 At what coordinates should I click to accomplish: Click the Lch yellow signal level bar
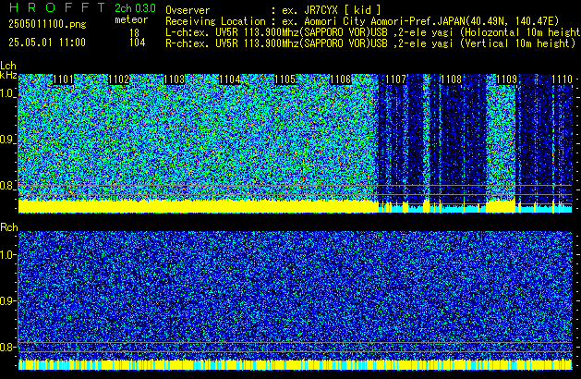[x=199, y=206]
